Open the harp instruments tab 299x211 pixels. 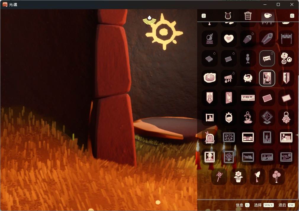point(228,16)
